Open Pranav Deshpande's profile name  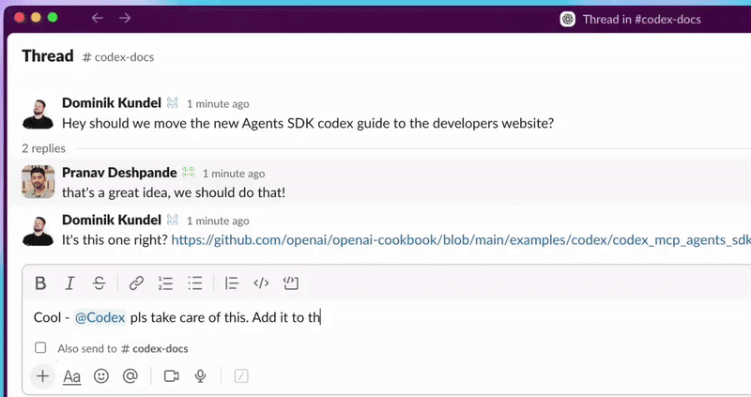[x=119, y=173]
